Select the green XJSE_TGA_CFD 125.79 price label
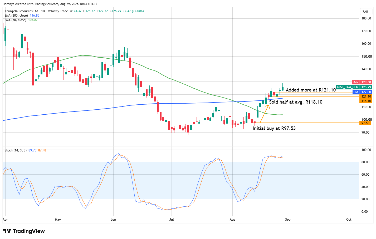The height and width of the screenshot is (239, 376). tap(354, 87)
